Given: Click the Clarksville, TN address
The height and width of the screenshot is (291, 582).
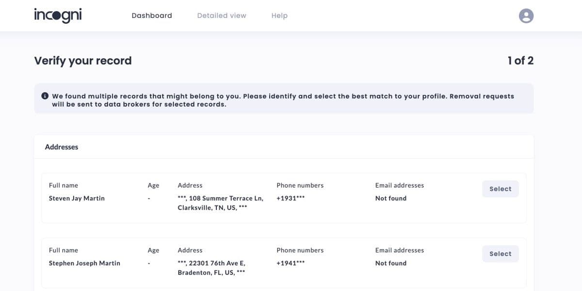Looking at the screenshot, I should click(220, 203).
